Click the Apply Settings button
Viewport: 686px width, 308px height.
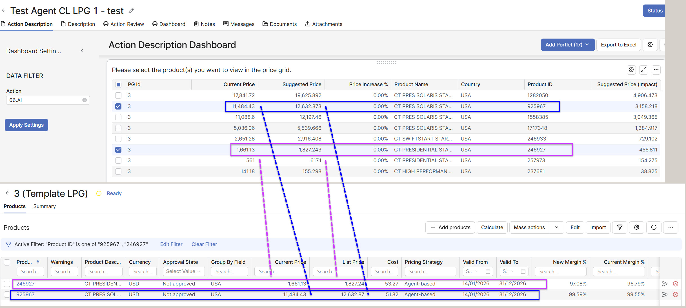(26, 125)
